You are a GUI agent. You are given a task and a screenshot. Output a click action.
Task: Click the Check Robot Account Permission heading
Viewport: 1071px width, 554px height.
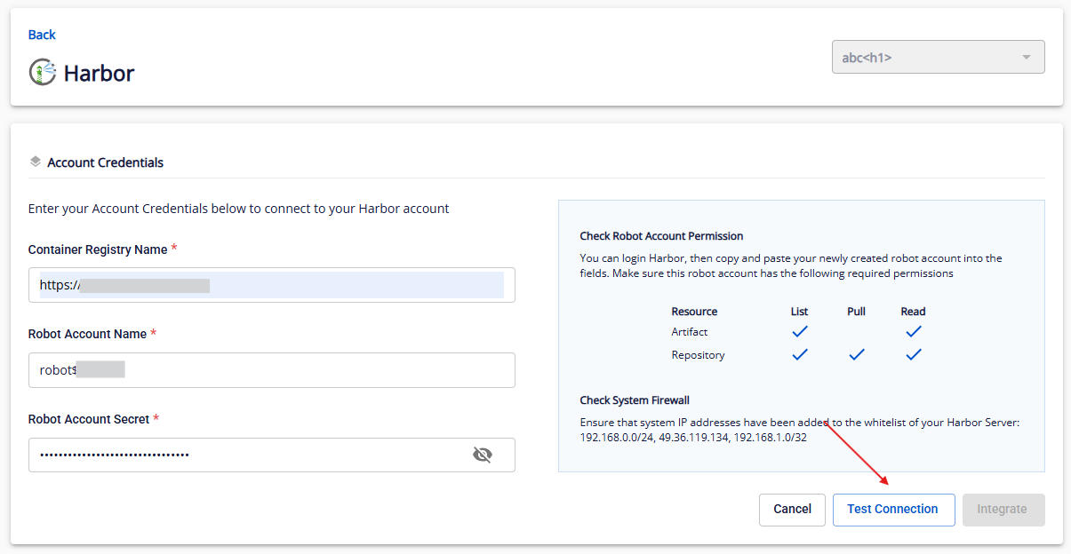[661, 236]
